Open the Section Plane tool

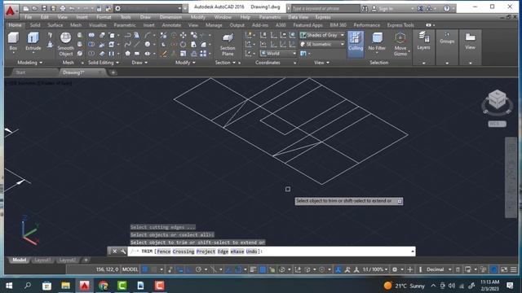coord(228,44)
